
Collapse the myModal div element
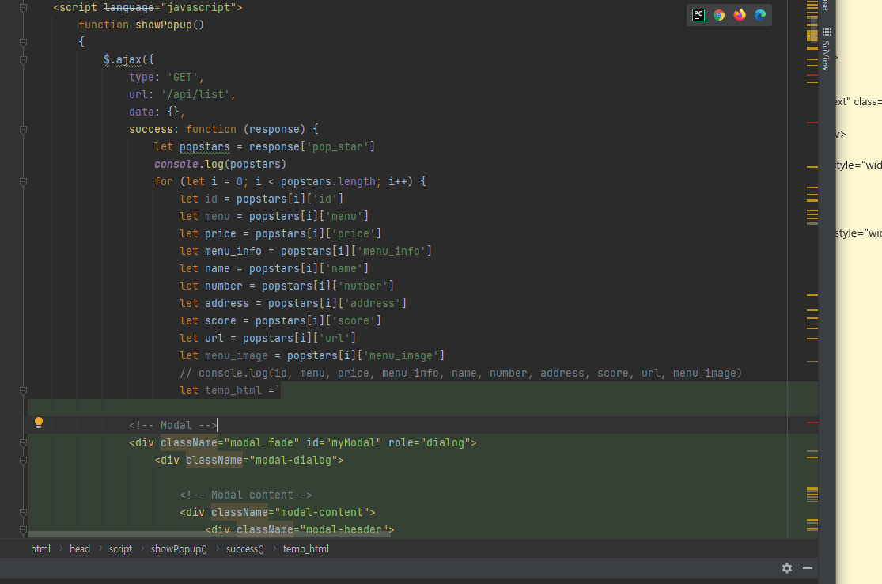[23, 443]
